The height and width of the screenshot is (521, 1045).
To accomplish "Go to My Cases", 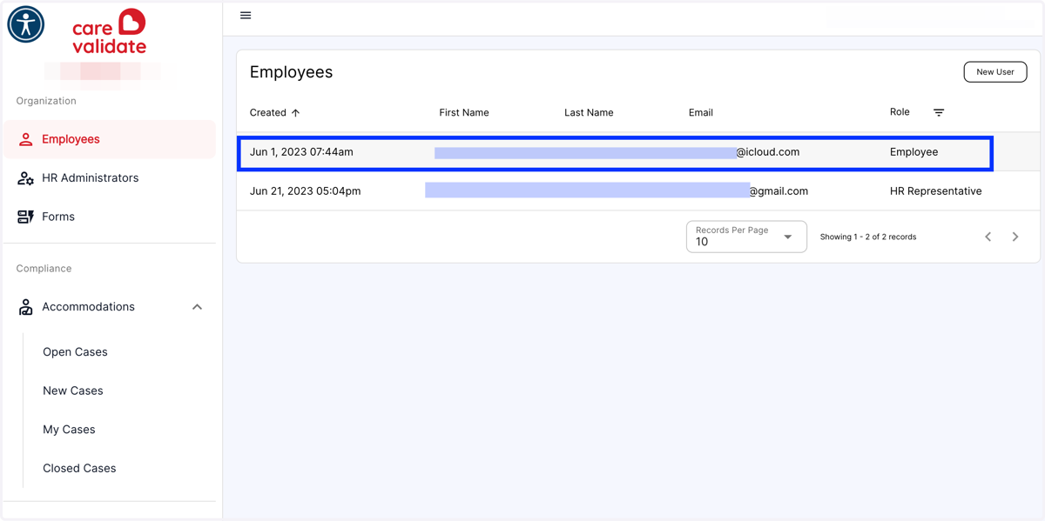I will click(x=69, y=430).
